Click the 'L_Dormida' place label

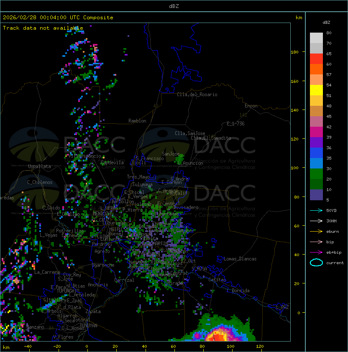coord(238,291)
